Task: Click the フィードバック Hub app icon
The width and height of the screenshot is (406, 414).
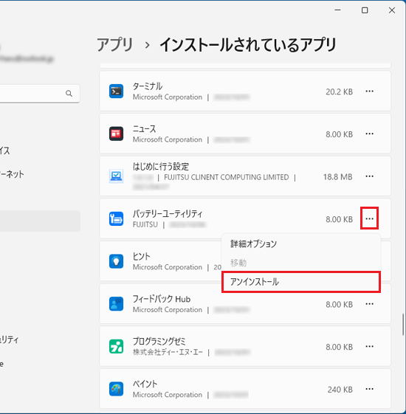Action: (116, 304)
